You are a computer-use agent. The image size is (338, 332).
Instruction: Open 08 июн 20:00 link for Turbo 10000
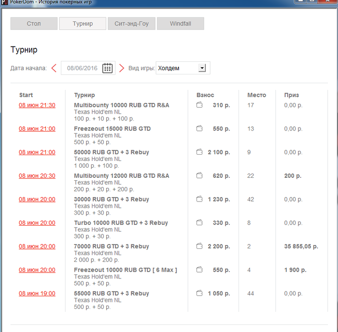point(37,223)
